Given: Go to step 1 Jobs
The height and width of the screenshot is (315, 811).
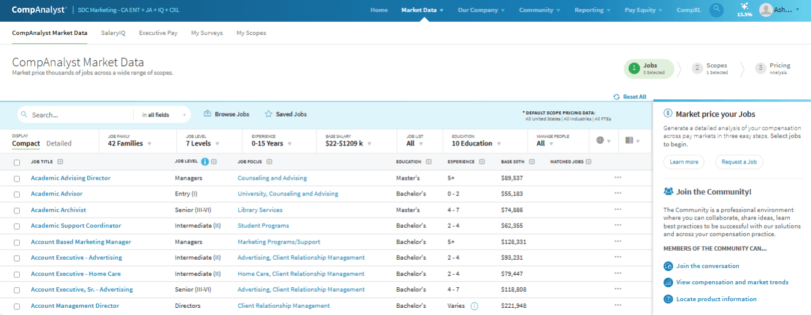Looking at the screenshot, I should click(649, 69).
